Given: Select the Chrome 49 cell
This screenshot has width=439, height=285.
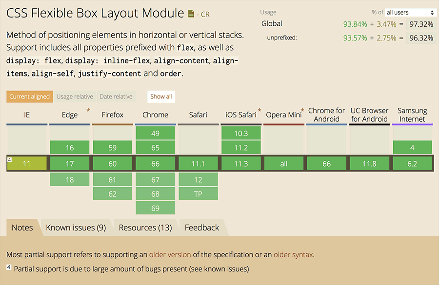Looking at the screenshot, I should [x=156, y=133].
